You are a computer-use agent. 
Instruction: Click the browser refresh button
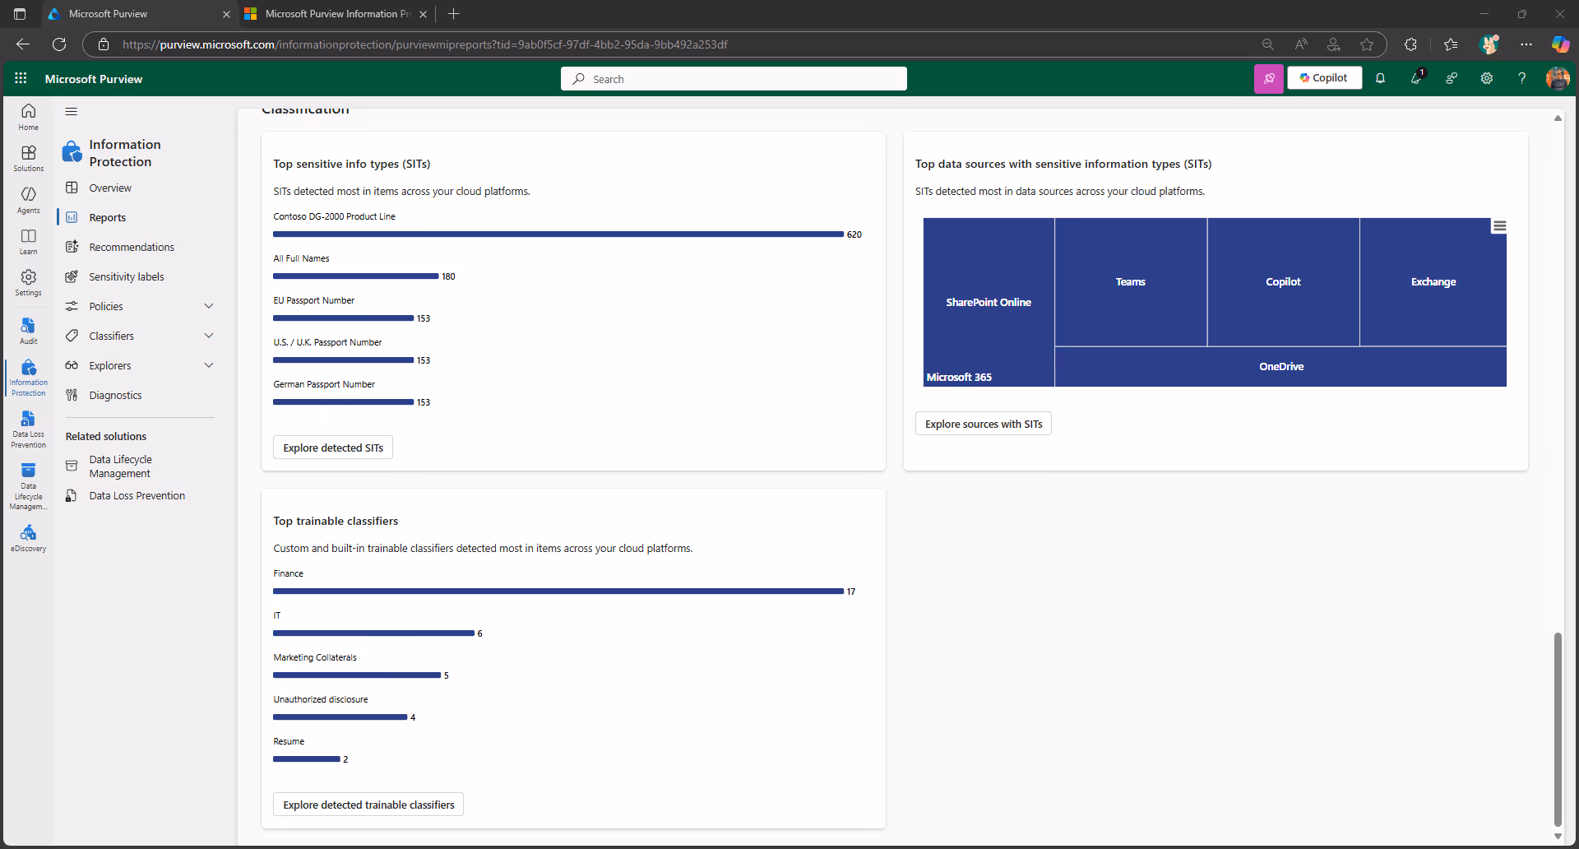tap(59, 44)
